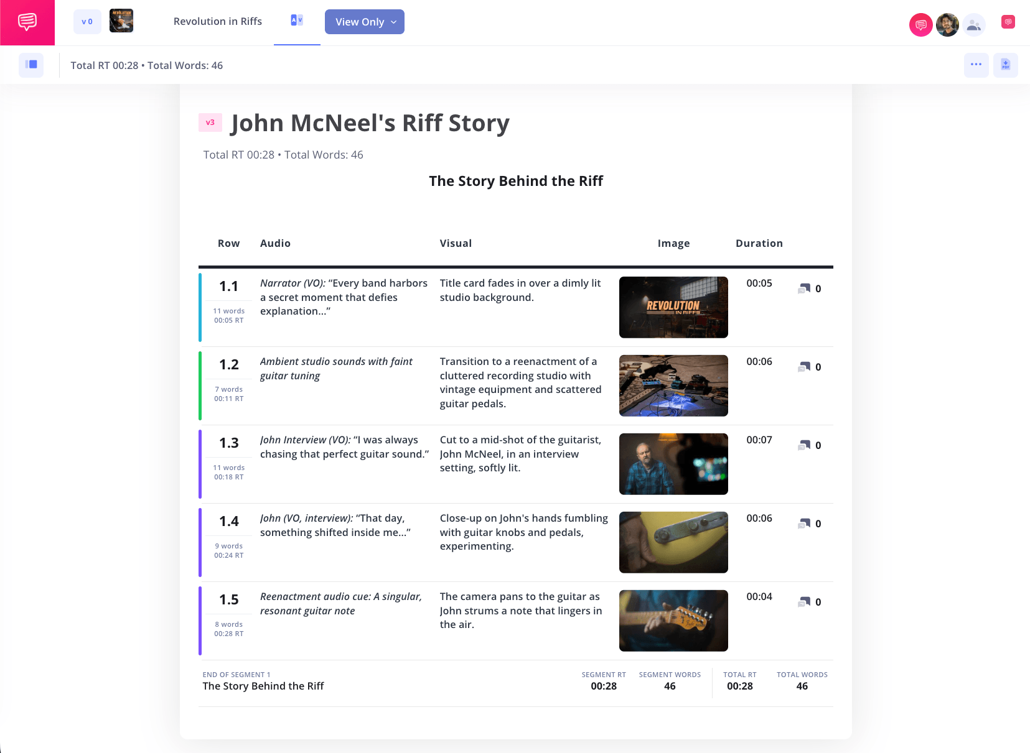Select row number 1.5
The width and height of the screenshot is (1030, 753).
(x=229, y=599)
